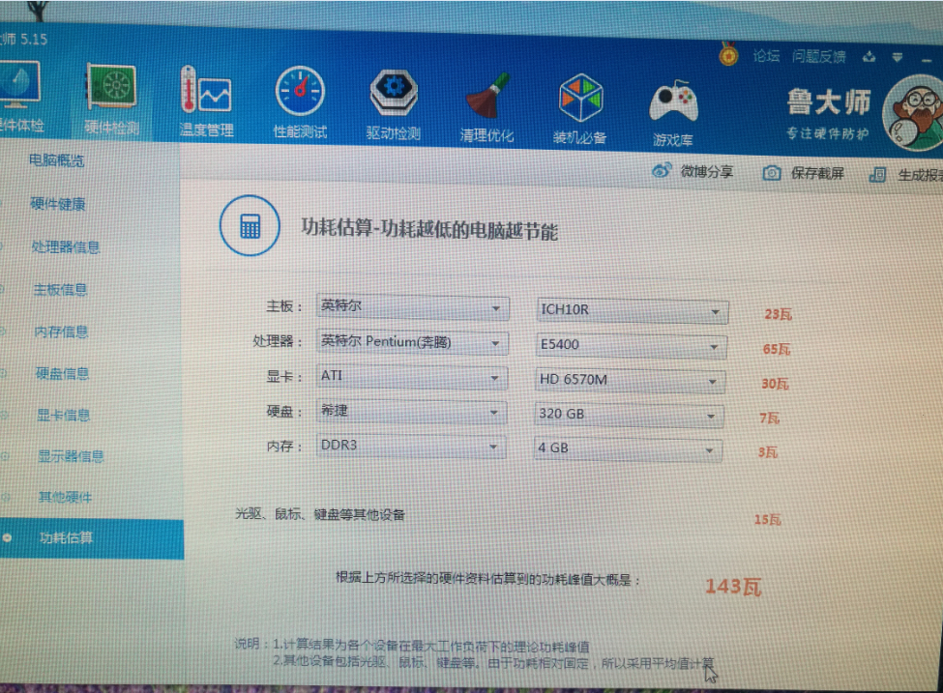Select 功耗估算 in the sidebar
This screenshot has width=943, height=693.
pyautogui.click(x=92, y=538)
